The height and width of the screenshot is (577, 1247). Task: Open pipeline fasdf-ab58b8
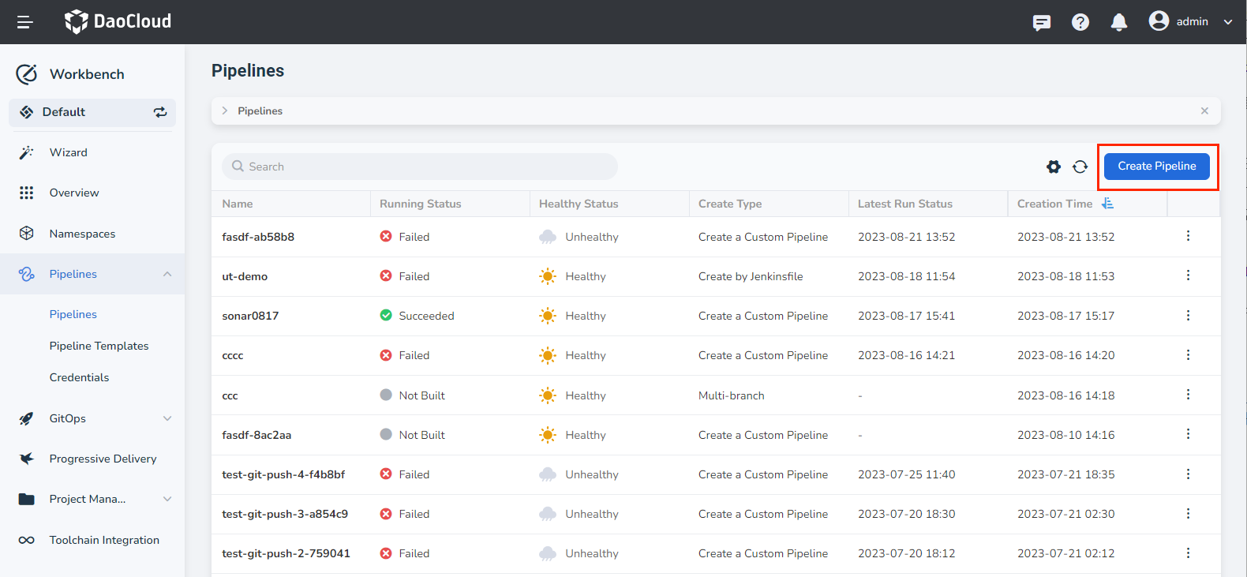258,237
